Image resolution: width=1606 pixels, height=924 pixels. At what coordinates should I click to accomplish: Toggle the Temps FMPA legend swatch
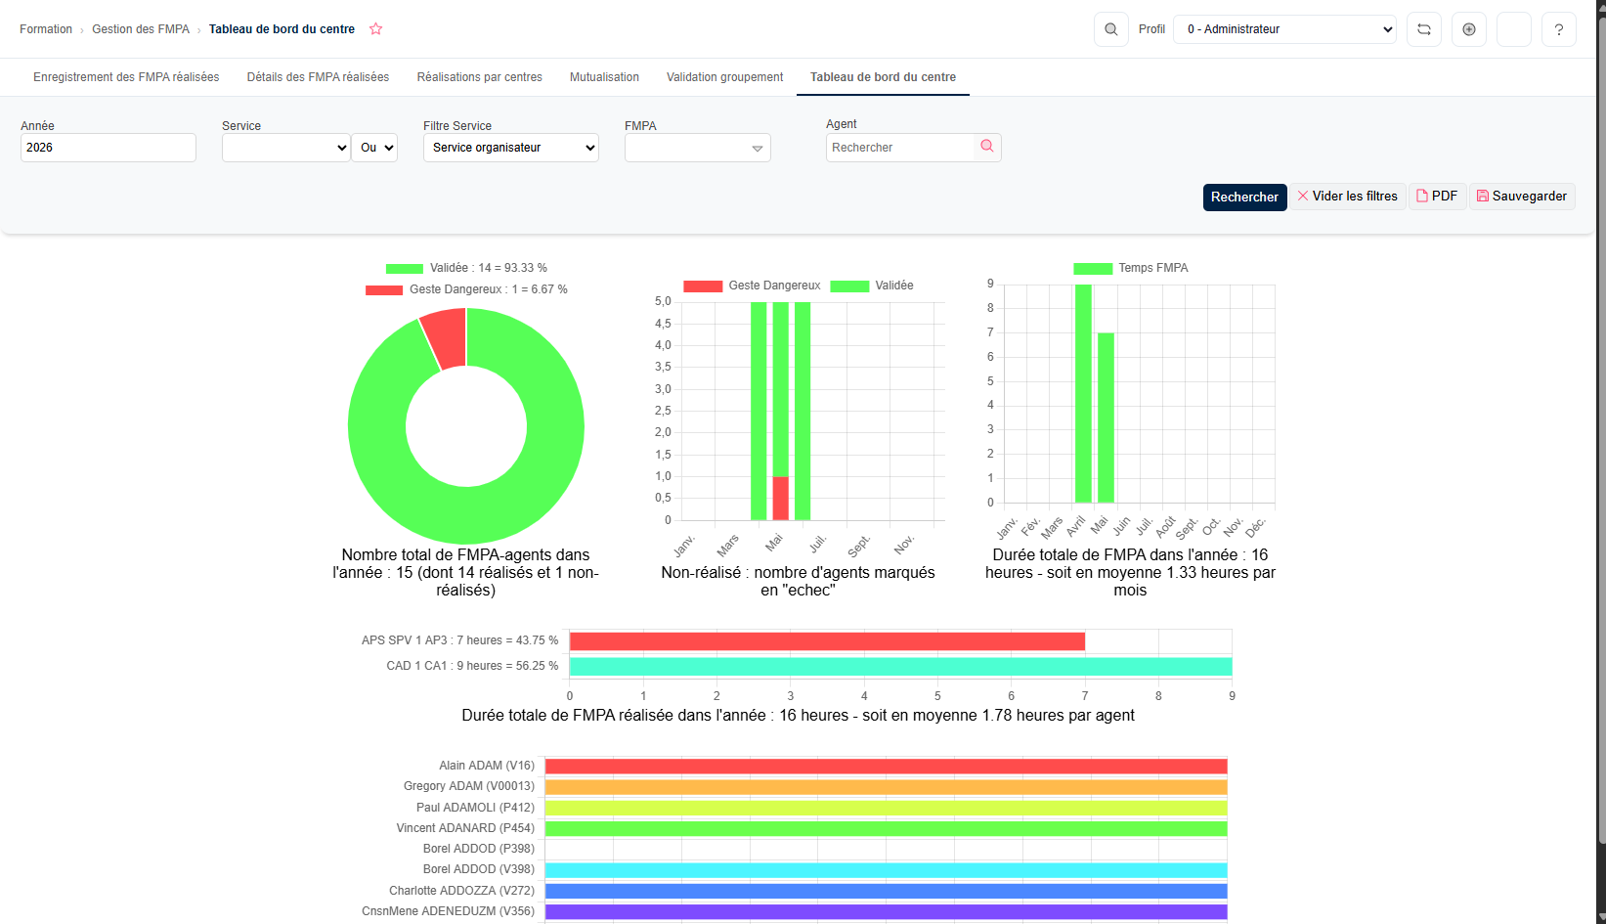(1093, 268)
